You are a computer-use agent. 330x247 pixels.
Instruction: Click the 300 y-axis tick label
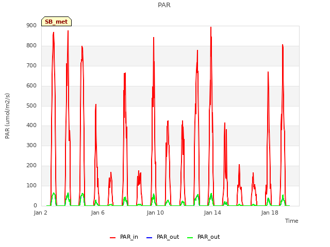[x=31, y=145]
